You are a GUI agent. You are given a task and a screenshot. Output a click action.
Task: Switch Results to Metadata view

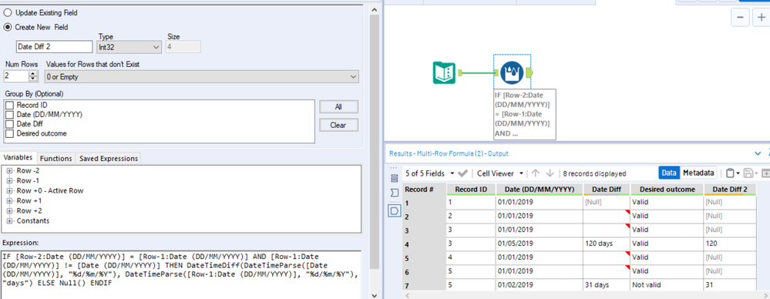[x=698, y=173]
